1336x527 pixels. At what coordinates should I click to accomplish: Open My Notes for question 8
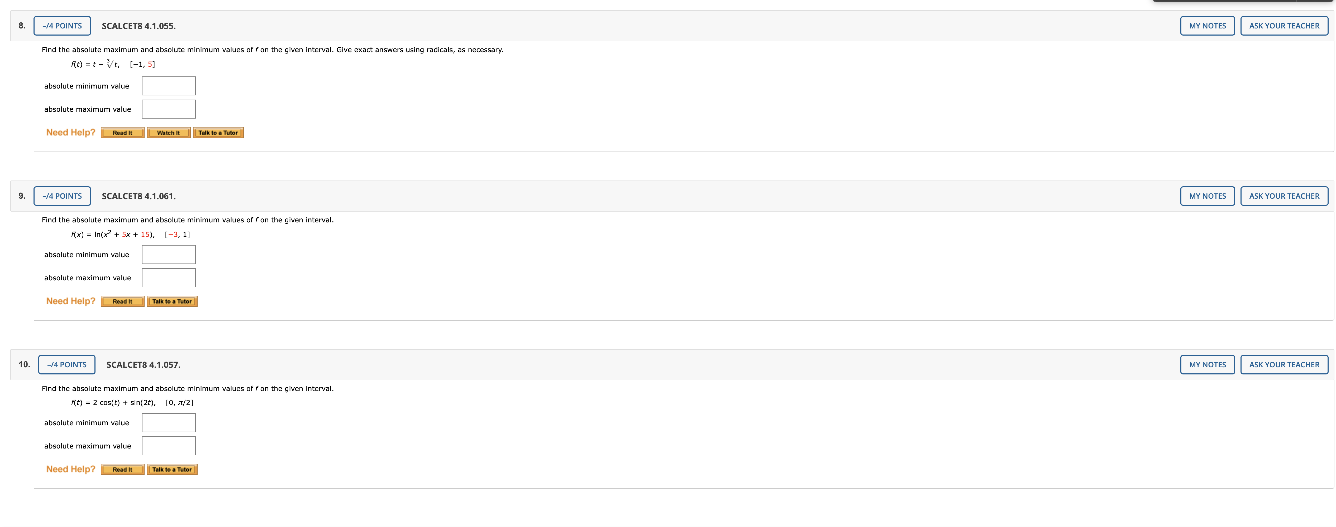(x=1207, y=26)
